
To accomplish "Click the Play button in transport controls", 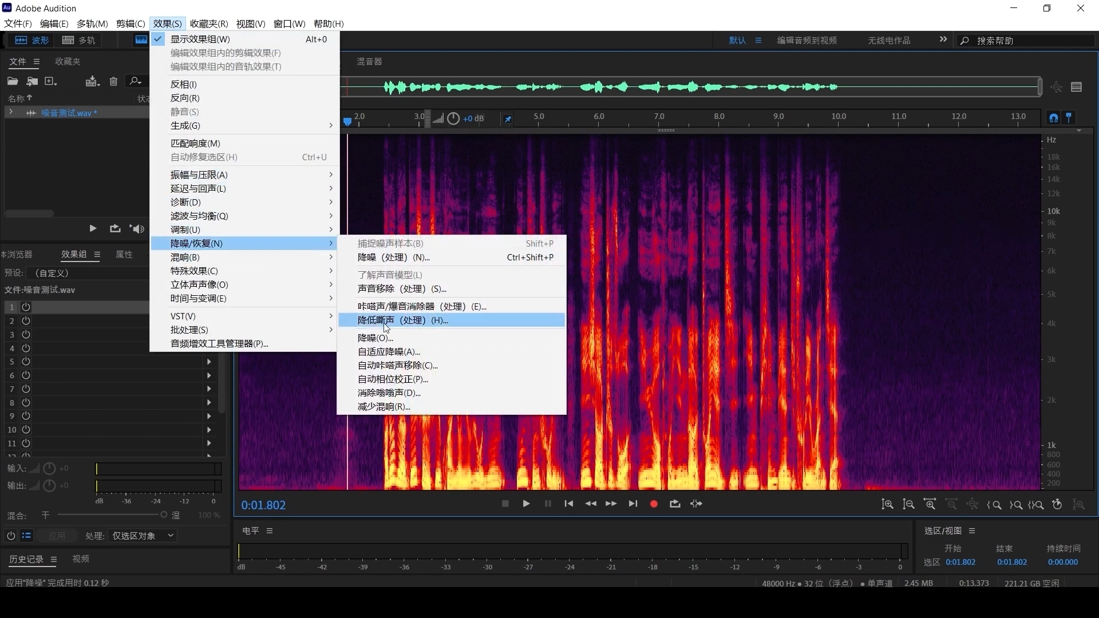I will (x=526, y=504).
